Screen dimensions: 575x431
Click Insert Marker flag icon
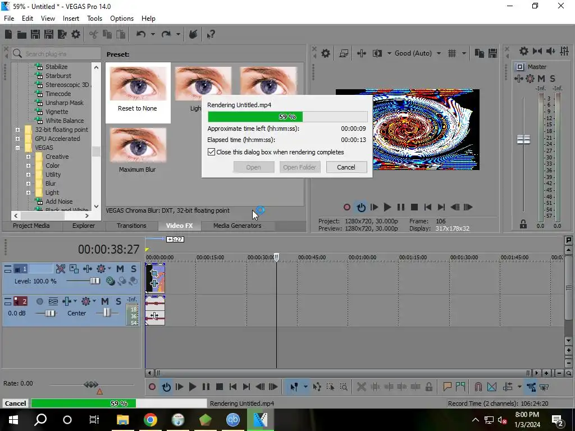pos(447,387)
